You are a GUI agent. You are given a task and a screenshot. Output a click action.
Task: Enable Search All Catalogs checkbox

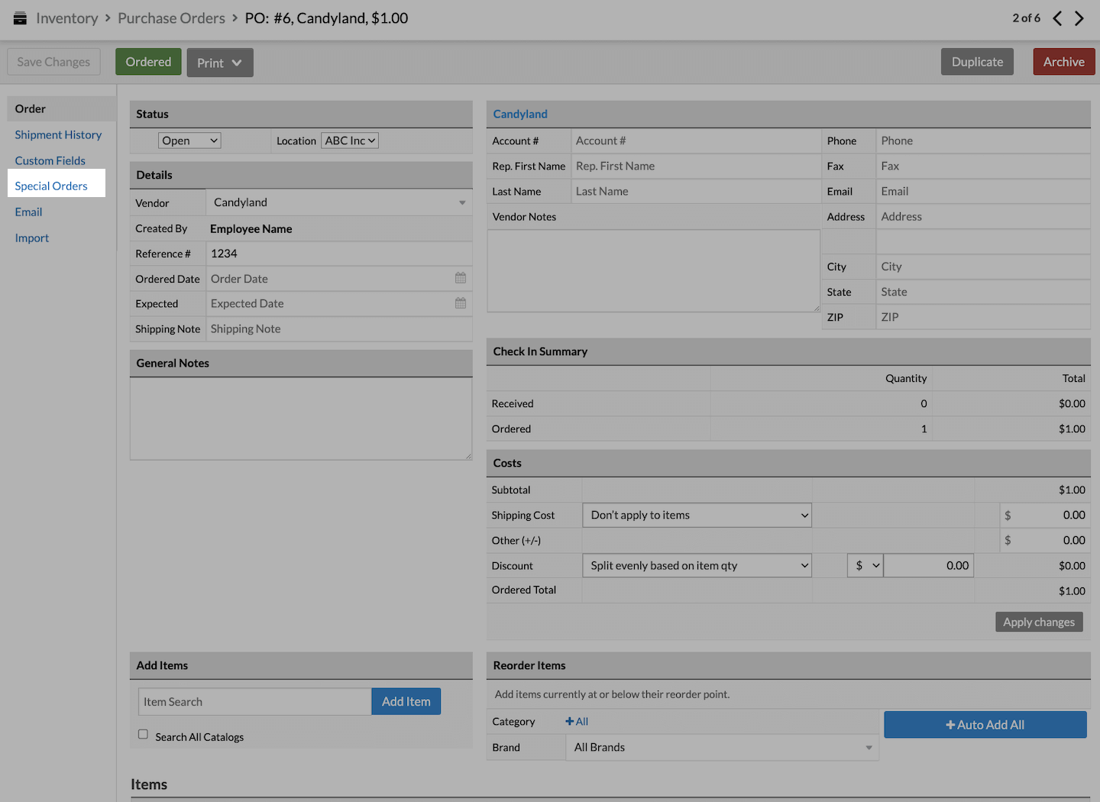click(143, 734)
